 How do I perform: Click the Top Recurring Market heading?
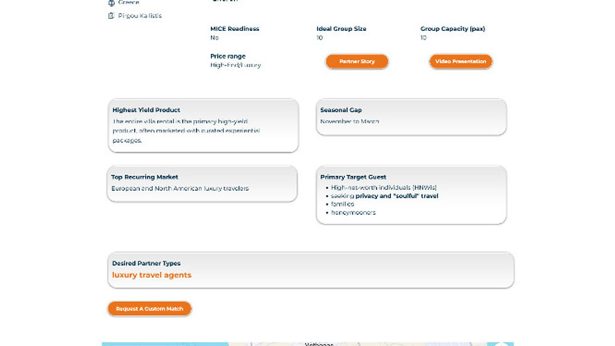tap(144, 177)
